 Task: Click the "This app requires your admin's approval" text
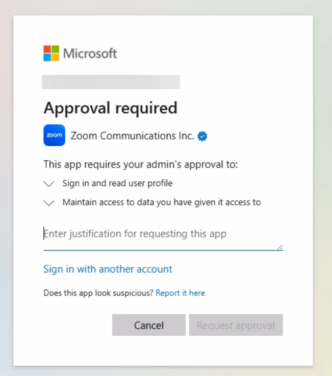[x=141, y=165]
